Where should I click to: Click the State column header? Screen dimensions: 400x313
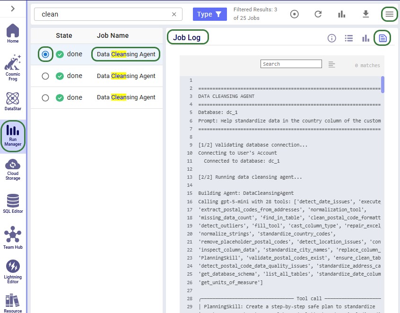click(64, 35)
